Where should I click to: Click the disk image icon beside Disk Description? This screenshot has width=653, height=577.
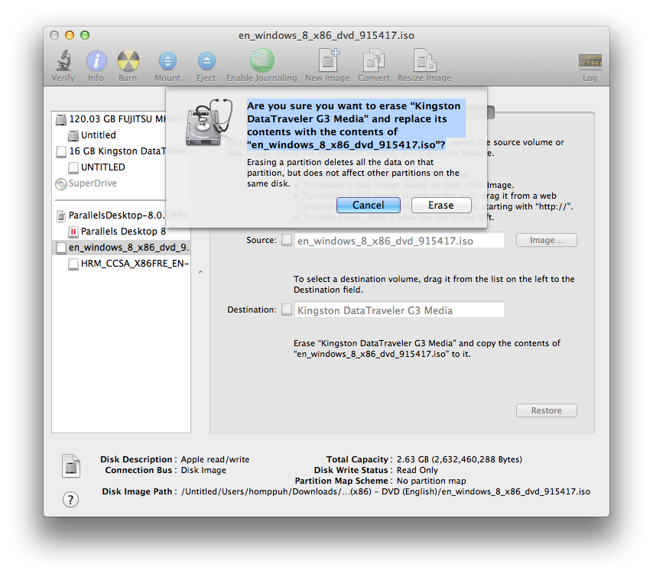[x=71, y=465]
